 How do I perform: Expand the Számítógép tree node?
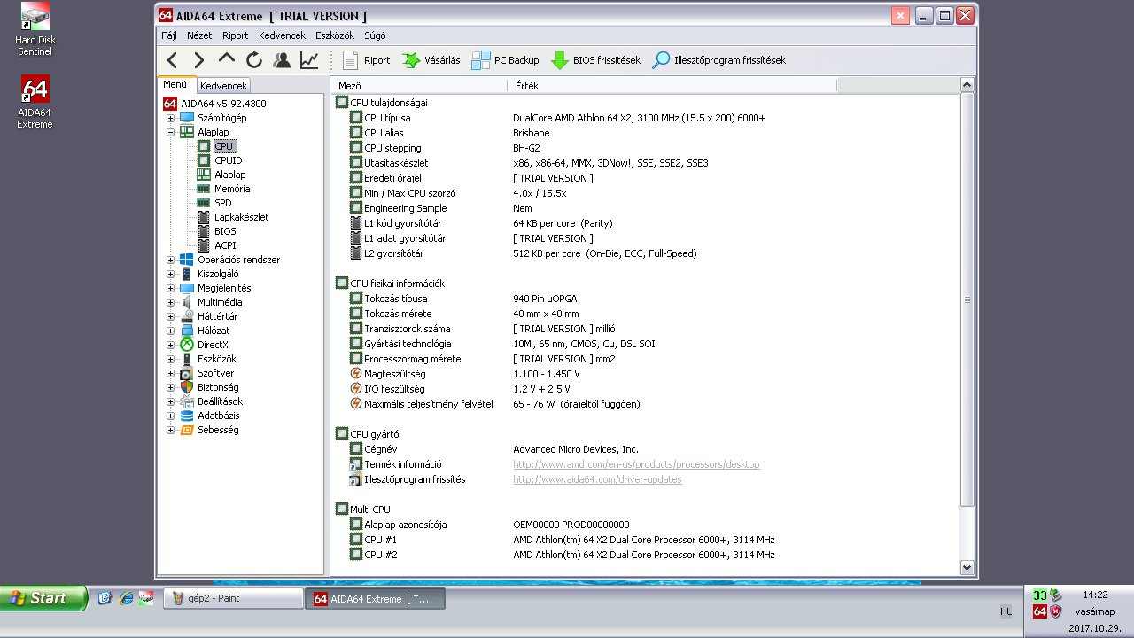170,118
